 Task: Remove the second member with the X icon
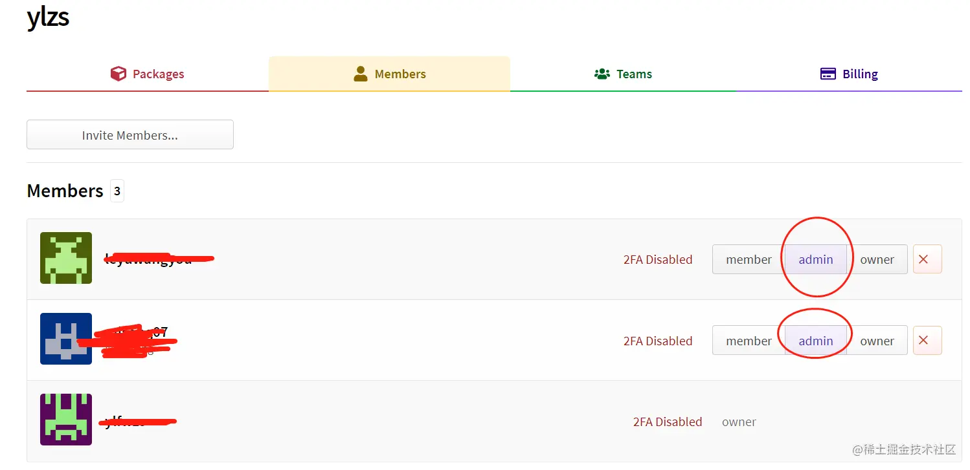click(927, 340)
